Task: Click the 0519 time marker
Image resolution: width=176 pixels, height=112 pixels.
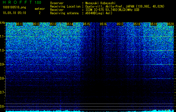Action: click(154, 24)
